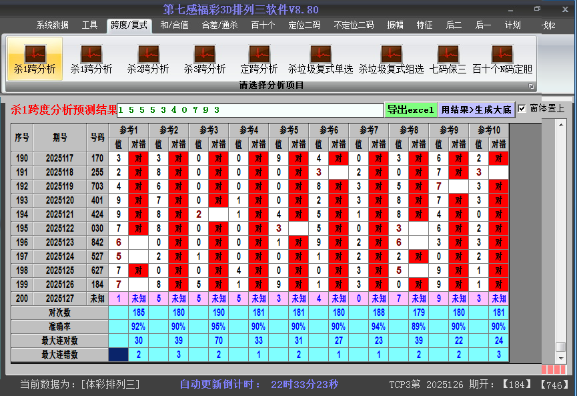Click the 参考5 column header
The height and width of the screenshot is (396, 577).
coord(288,130)
